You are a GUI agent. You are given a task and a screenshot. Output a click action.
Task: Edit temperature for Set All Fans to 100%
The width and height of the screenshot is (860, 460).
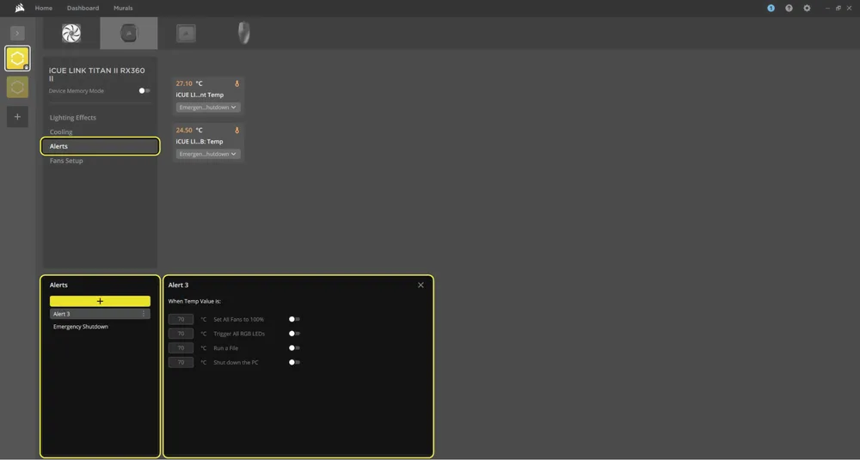click(181, 319)
